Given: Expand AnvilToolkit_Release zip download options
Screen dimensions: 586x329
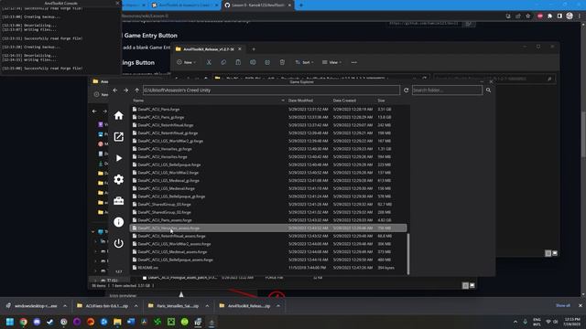Looking at the screenshot, I should 278,306.
